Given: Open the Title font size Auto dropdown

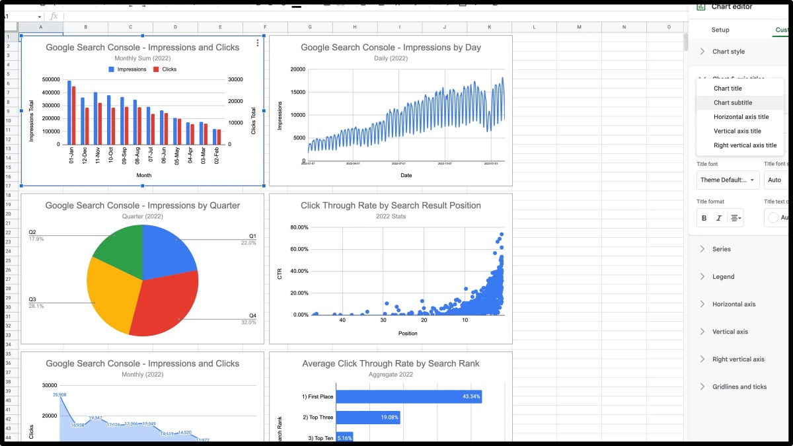Looking at the screenshot, I should (776, 180).
